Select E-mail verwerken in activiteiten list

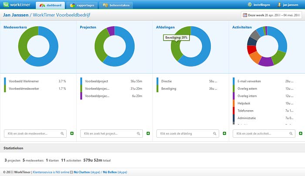(250, 81)
